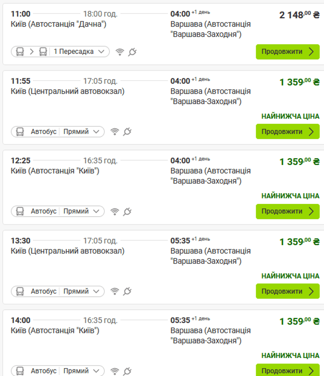Click Wi-Fi icon on 11:55 trip

(x=115, y=132)
